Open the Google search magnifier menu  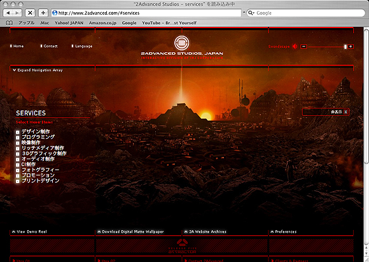click(251, 13)
